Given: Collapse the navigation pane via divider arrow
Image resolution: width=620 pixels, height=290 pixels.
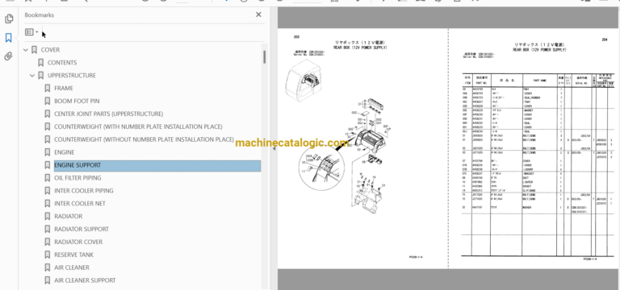Looking at the screenshot, I should [274, 149].
